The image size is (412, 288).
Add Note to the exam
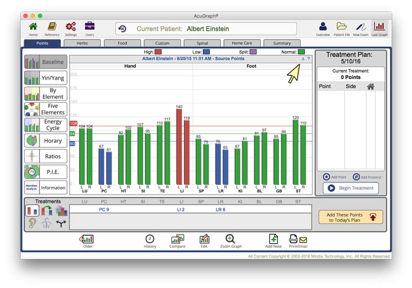coord(273,241)
